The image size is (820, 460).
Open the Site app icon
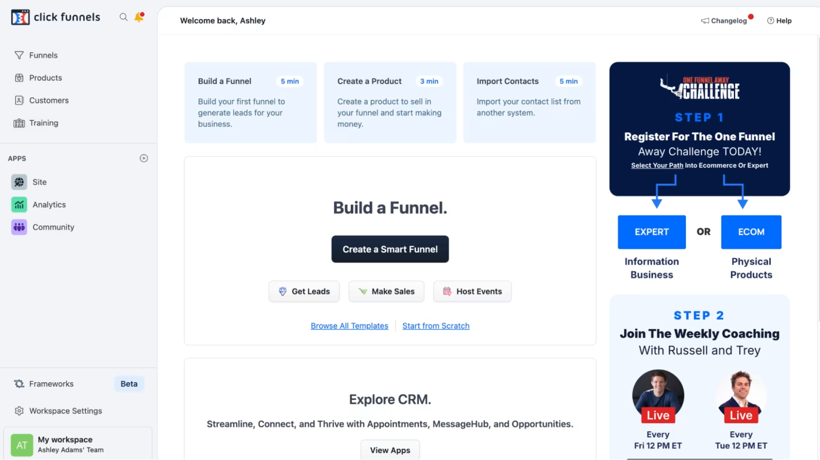(x=19, y=182)
